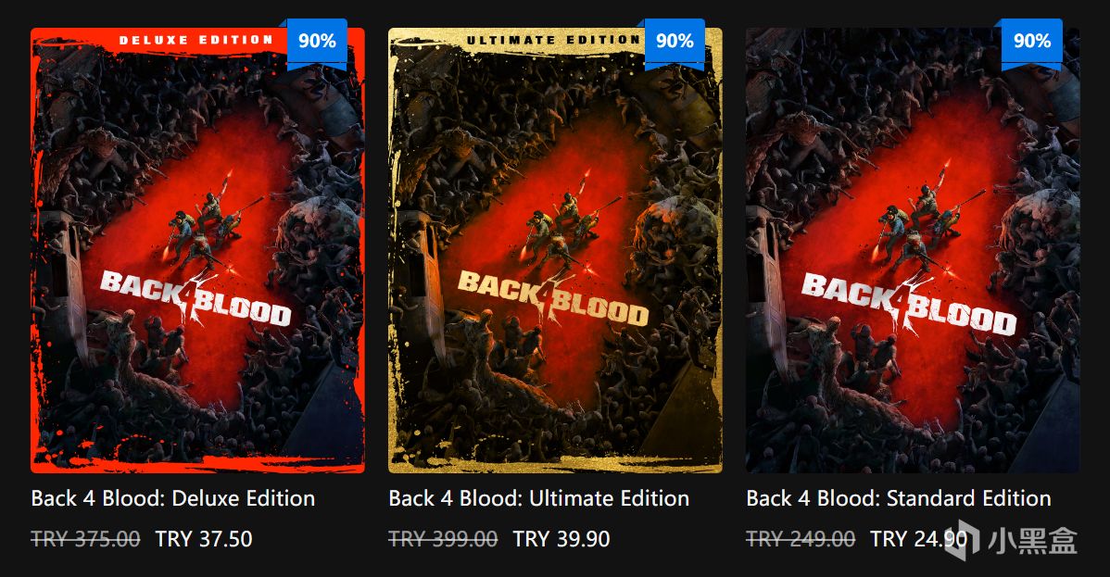This screenshot has width=1110, height=577.
Task: Click the 90% badge on Ultimate Edition
Action: [675, 42]
